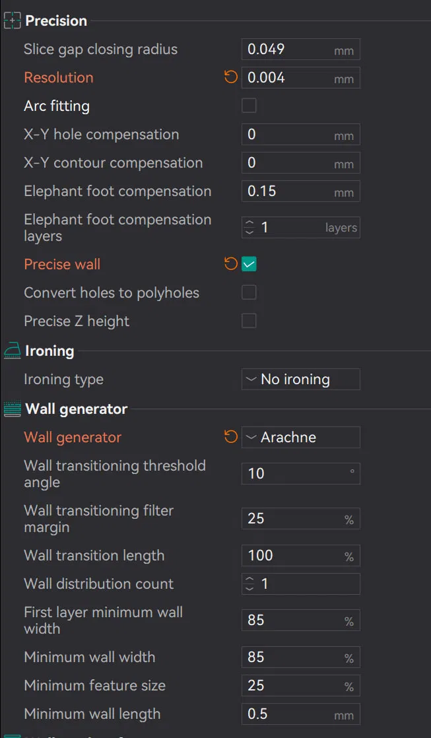Click the Slice gap closing radius field
This screenshot has width=431, height=738.
click(x=288, y=50)
